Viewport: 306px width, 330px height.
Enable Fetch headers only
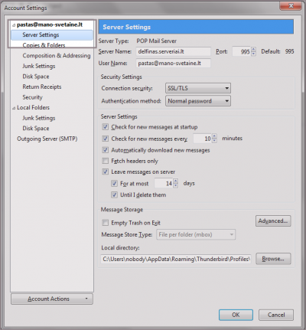tap(106, 161)
